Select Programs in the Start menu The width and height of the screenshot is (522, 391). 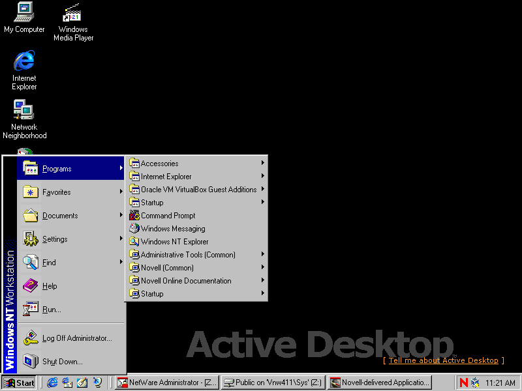click(71, 169)
